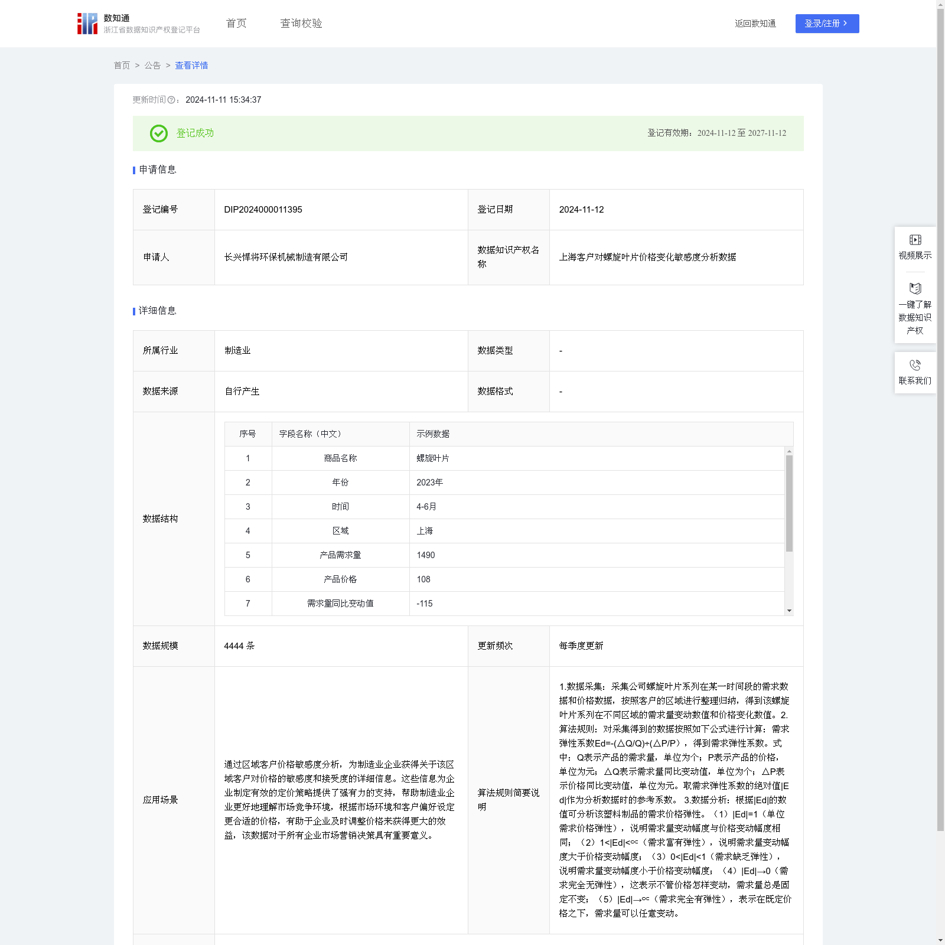Click the data structure table scrollbar thumb
Viewport: 945px width, 945px height.
(x=789, y=503)
